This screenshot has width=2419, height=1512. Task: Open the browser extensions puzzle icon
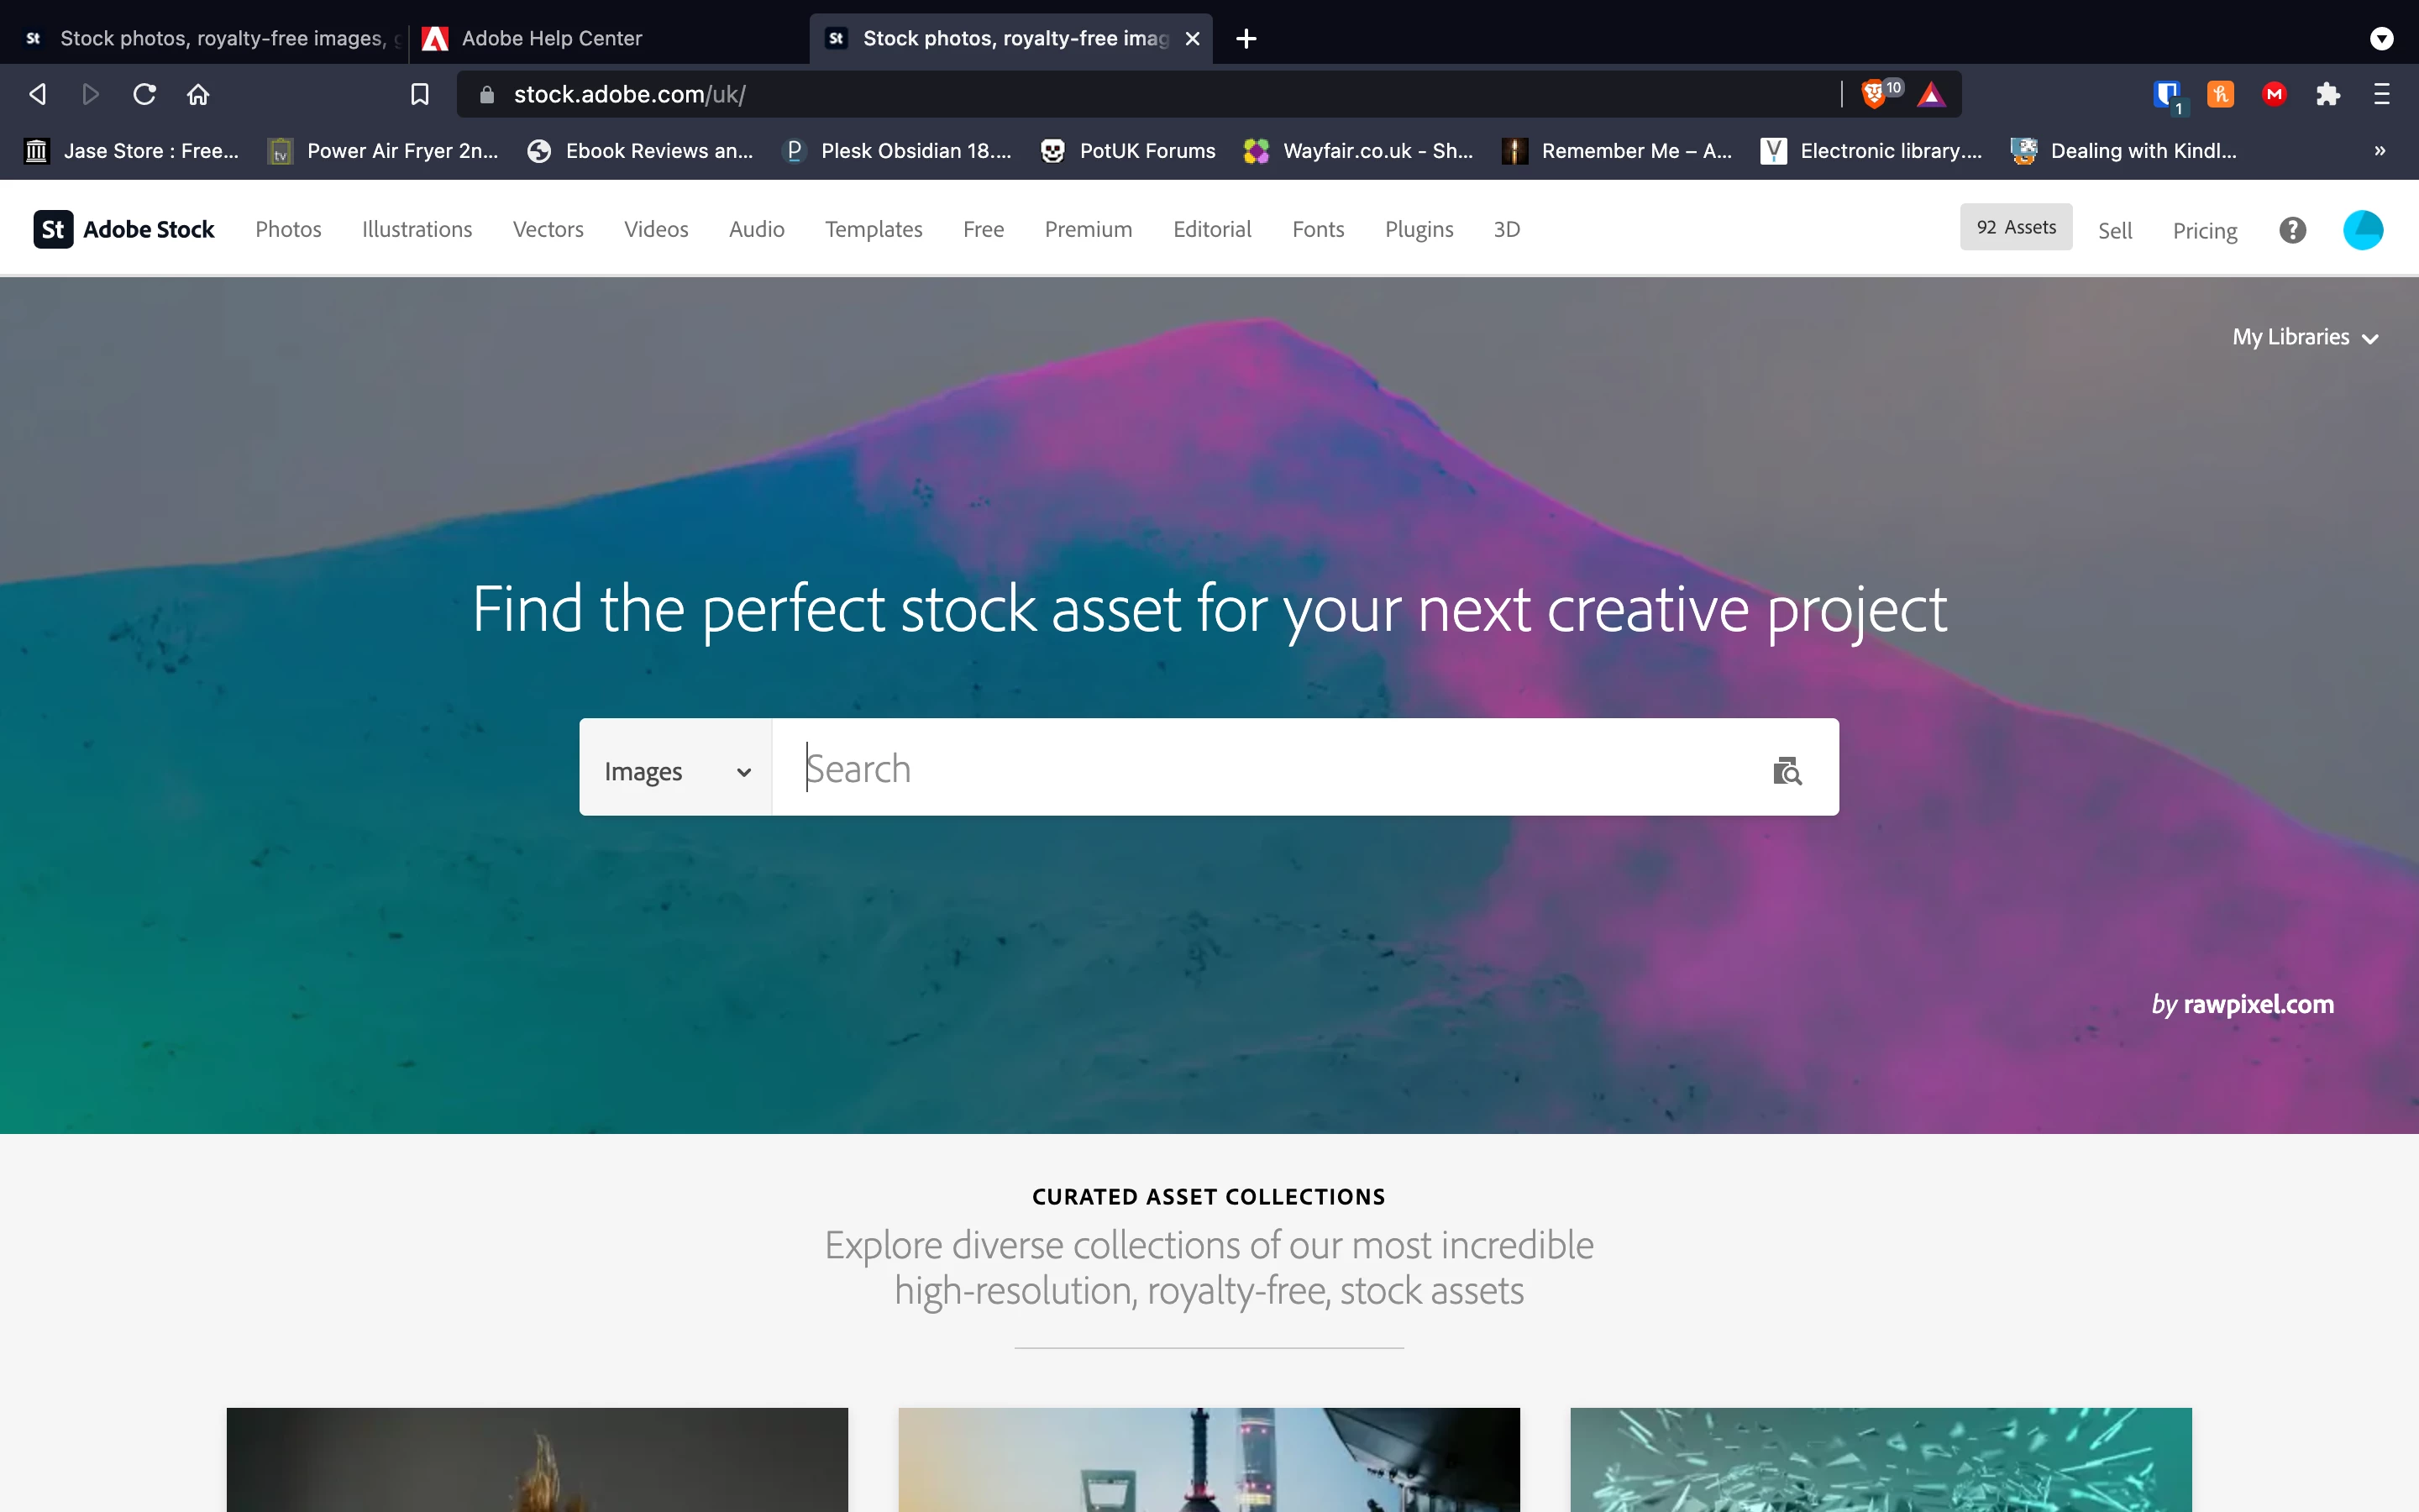click(2328, 94)
